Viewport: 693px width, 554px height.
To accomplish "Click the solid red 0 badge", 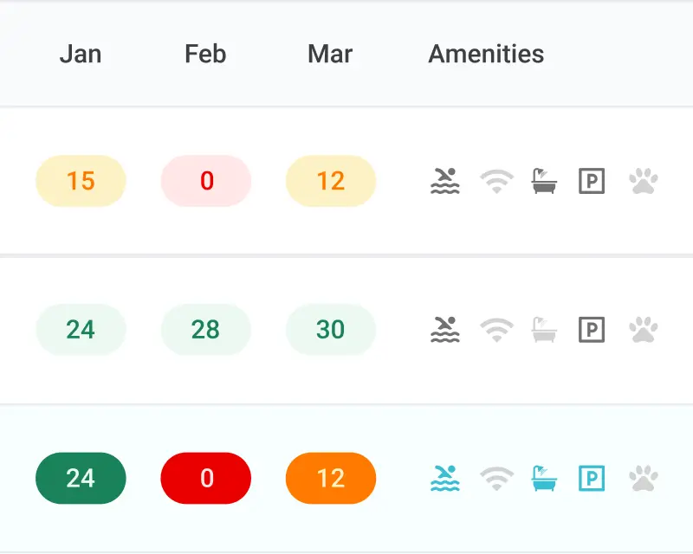I will coord(206,478).
